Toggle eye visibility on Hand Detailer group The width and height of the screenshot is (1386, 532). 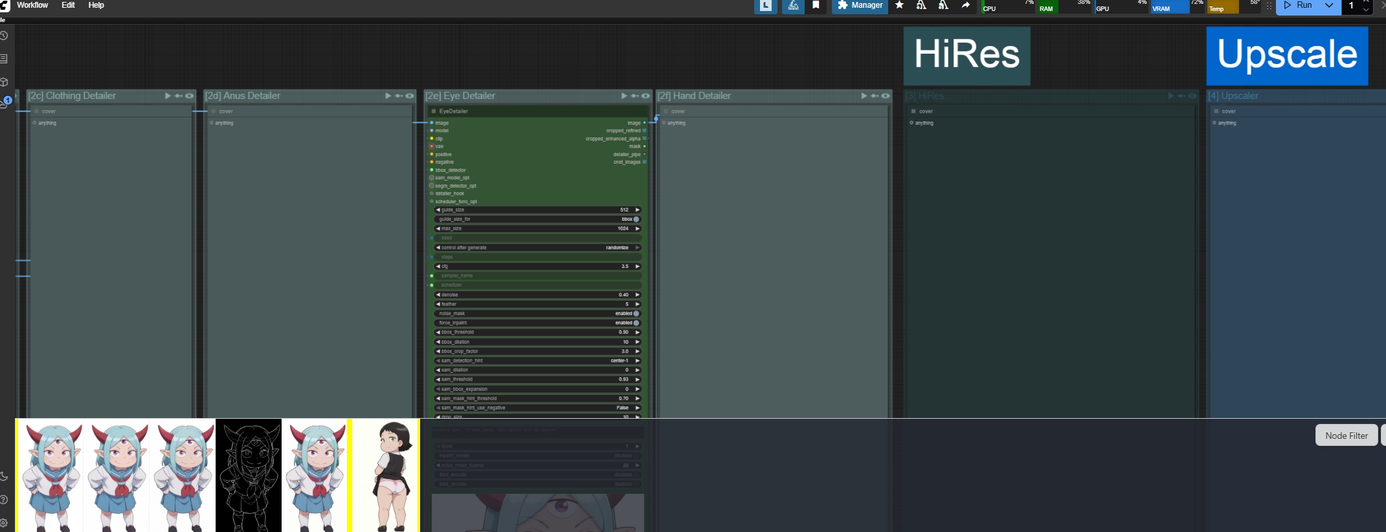coord(886,96)
